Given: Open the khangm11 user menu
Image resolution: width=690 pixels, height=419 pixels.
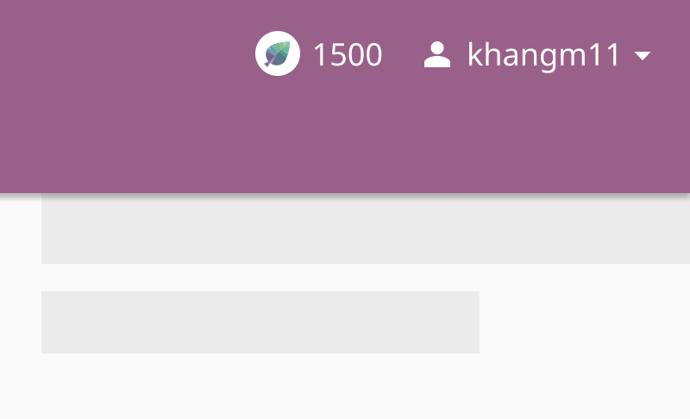Looking at the screenshot, I should pos(543,55).
